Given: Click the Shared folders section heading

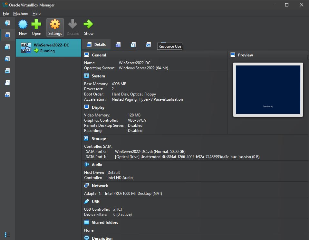Looking at the screenshot, I should point(105,223).
